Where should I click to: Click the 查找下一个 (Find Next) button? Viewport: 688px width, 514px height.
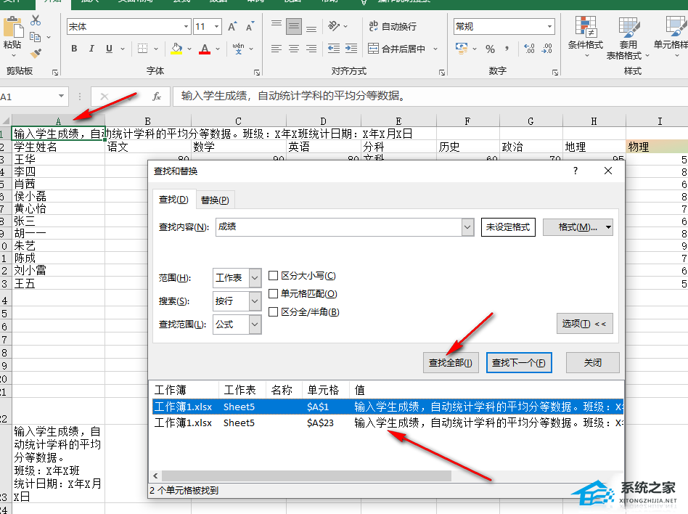point(519,363)
